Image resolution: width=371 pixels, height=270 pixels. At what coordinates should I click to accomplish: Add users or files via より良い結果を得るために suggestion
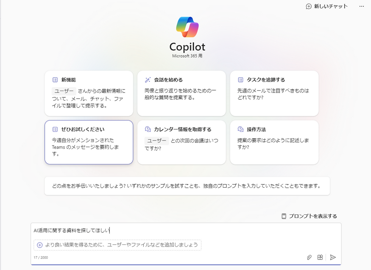tap(118, 245)
